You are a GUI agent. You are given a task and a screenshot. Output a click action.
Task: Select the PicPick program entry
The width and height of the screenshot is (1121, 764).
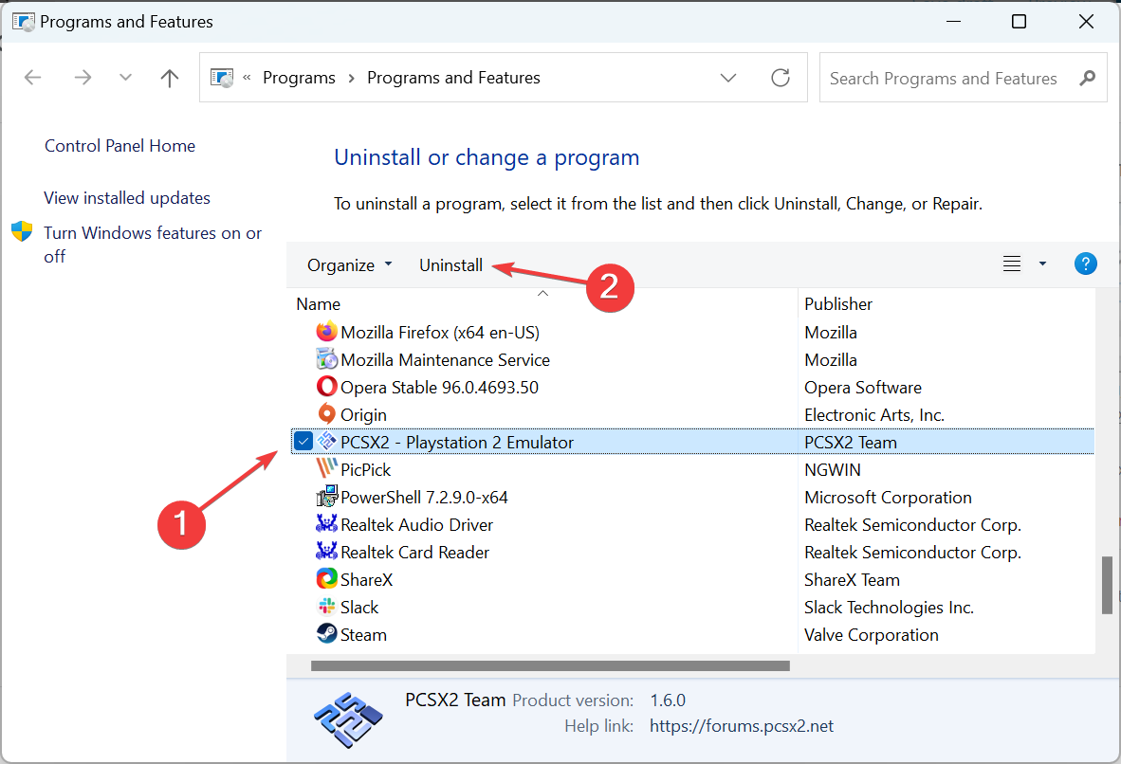tap(365, 469)
